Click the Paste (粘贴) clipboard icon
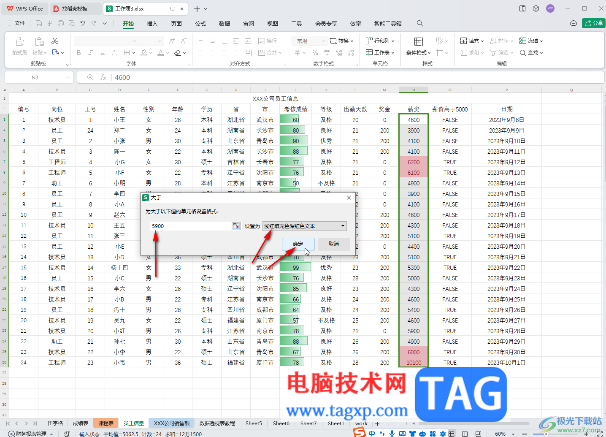 (x=39, y=41)
